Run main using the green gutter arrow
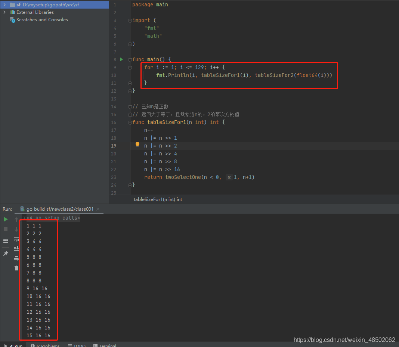The image size is (399, 347). (x=121, y=59)
